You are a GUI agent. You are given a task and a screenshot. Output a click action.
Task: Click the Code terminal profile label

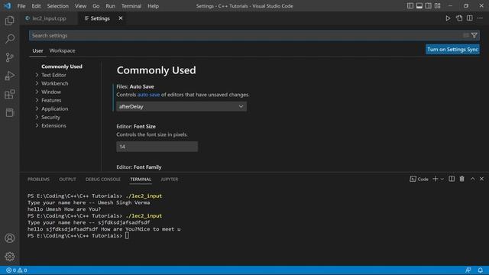tap(419, 179)
